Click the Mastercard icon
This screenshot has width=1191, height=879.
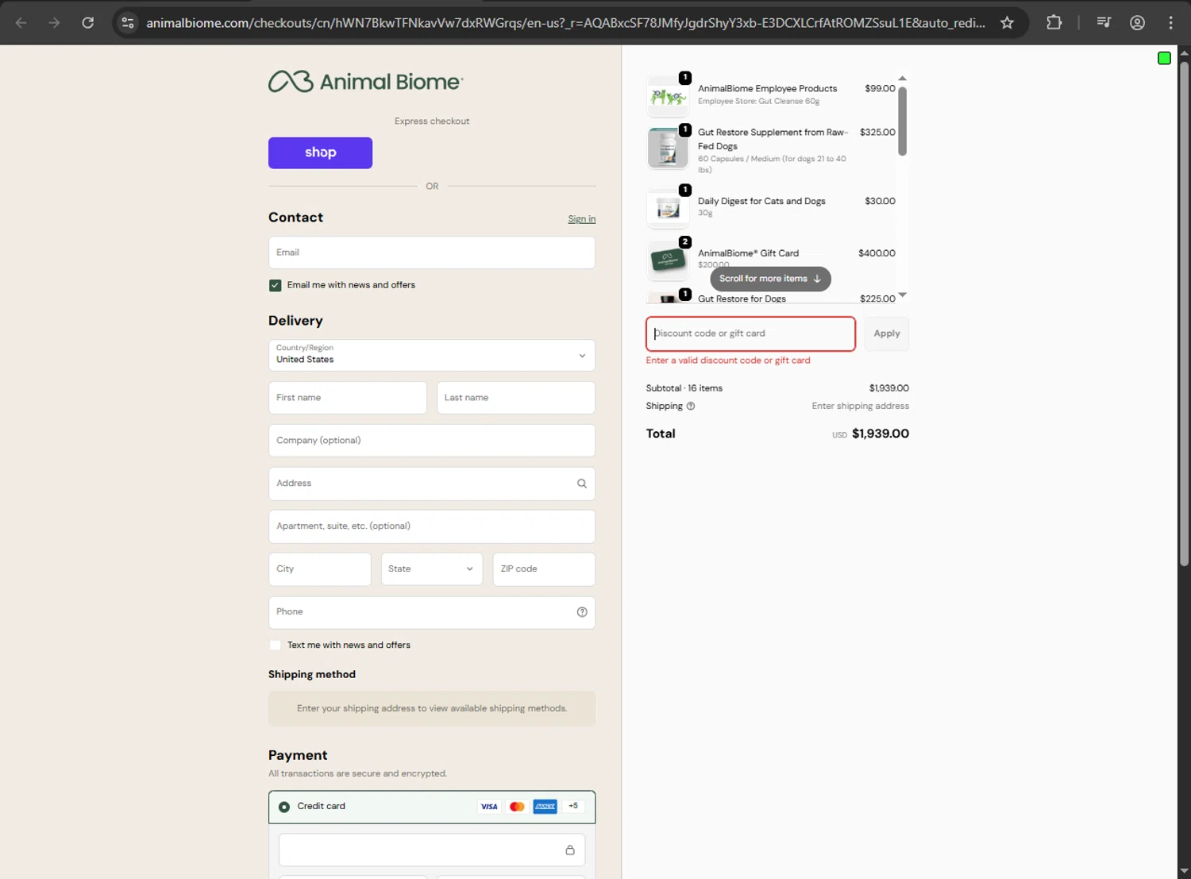tap(517, 807)
